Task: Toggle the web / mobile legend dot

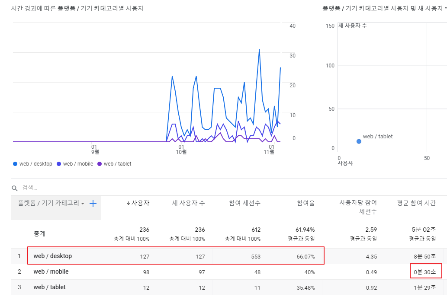Action: click(59, 164)
